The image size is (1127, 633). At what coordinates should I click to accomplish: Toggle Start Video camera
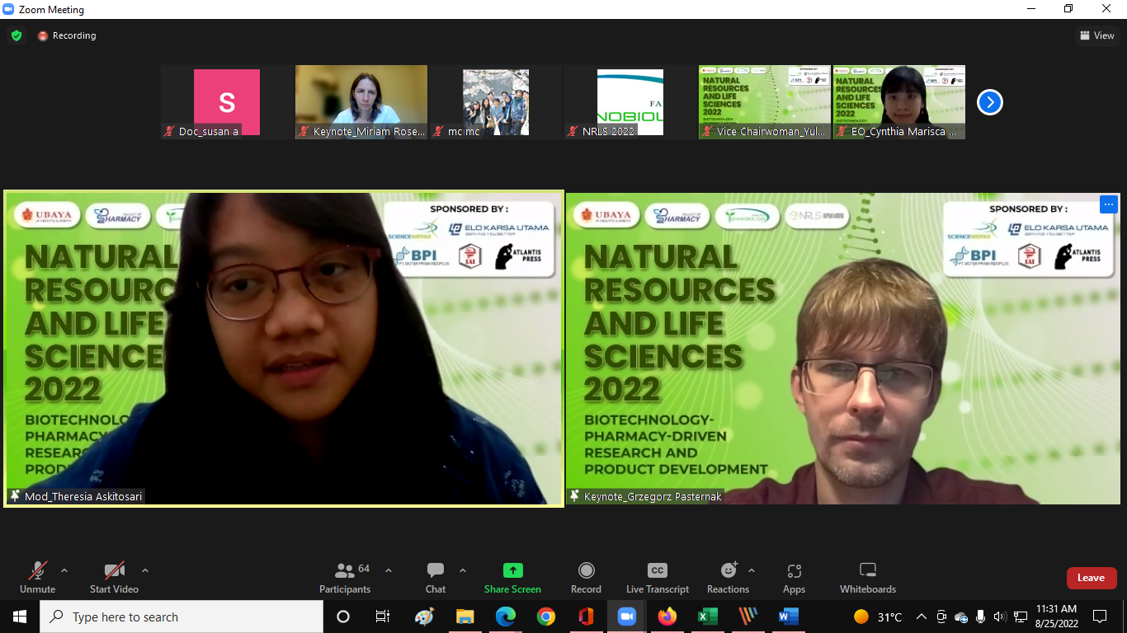pos(114,577)
